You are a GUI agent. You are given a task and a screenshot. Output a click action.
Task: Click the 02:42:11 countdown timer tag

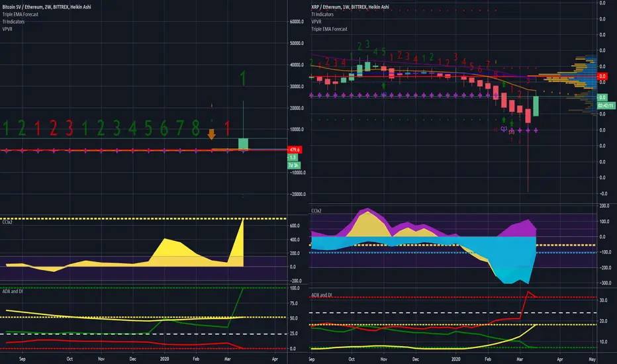coord(606,106)
